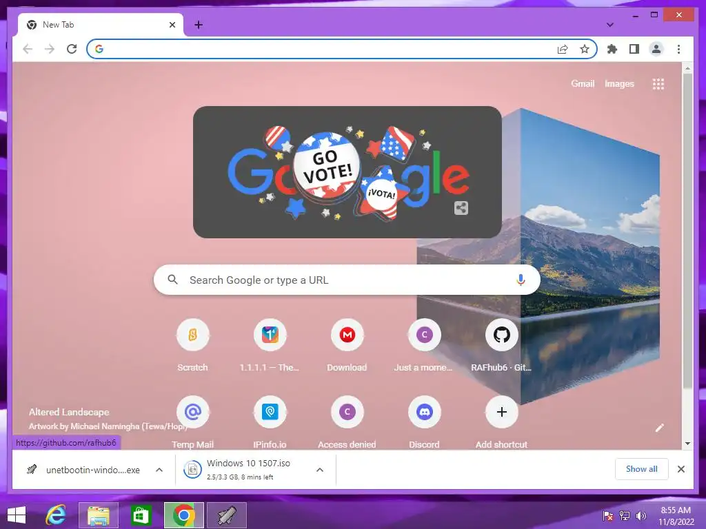Open the Images link

[x=619, y=83]
